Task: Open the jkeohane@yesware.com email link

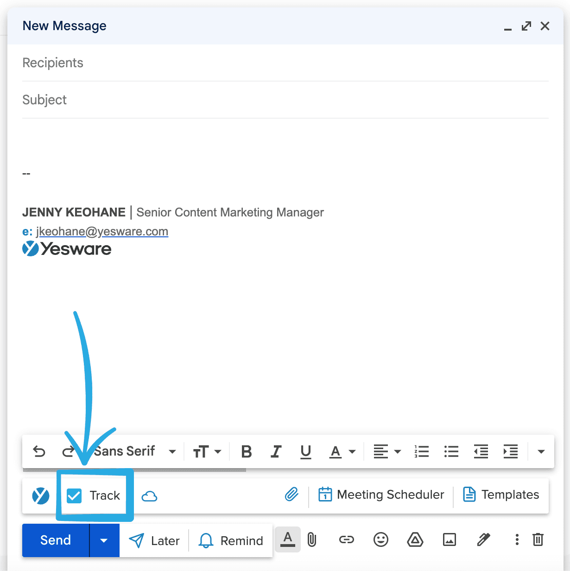Action: coord(102,231)
